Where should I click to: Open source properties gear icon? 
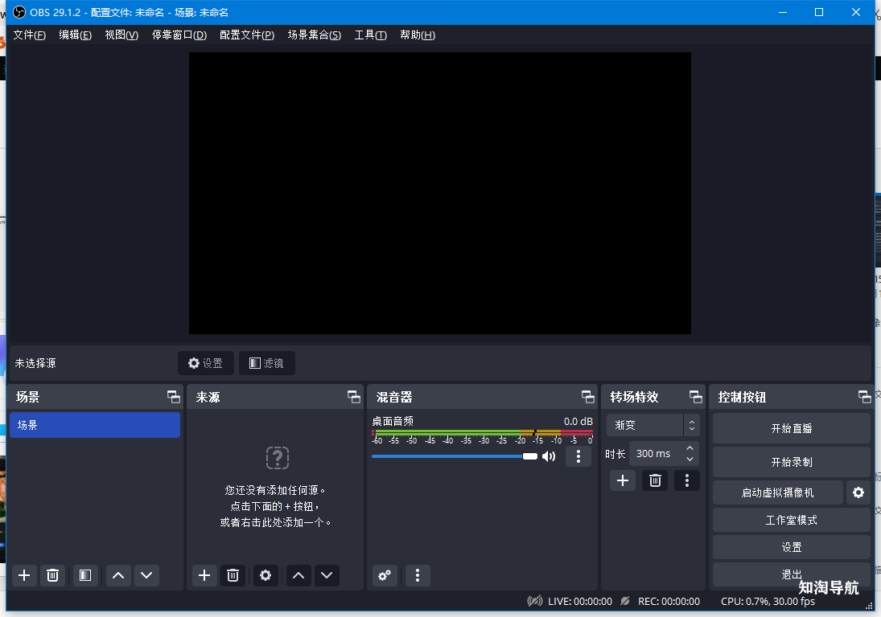point(266,575)
